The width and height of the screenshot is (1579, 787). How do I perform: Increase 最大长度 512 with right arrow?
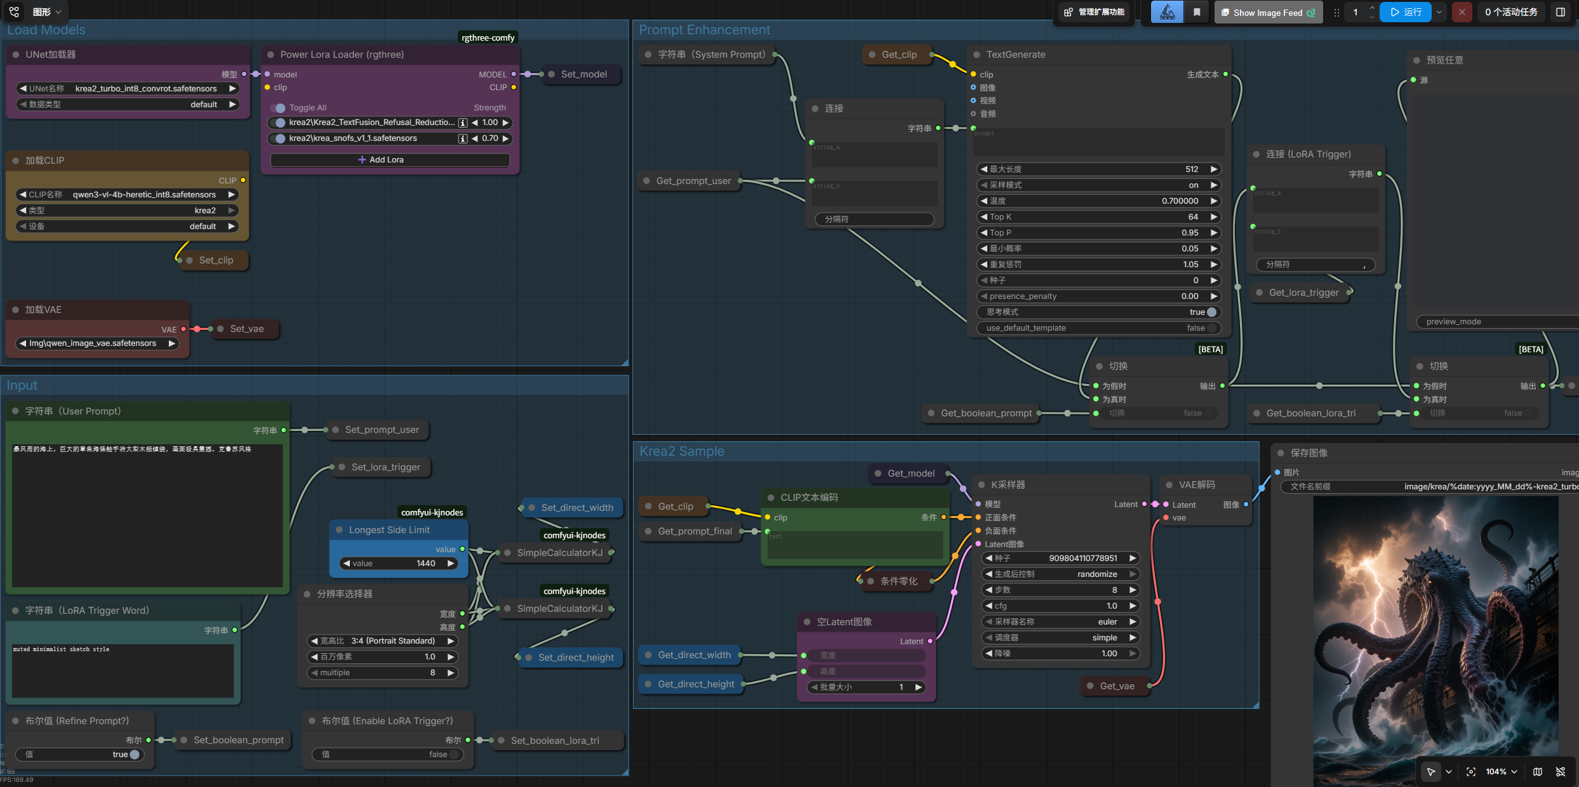1214,169
